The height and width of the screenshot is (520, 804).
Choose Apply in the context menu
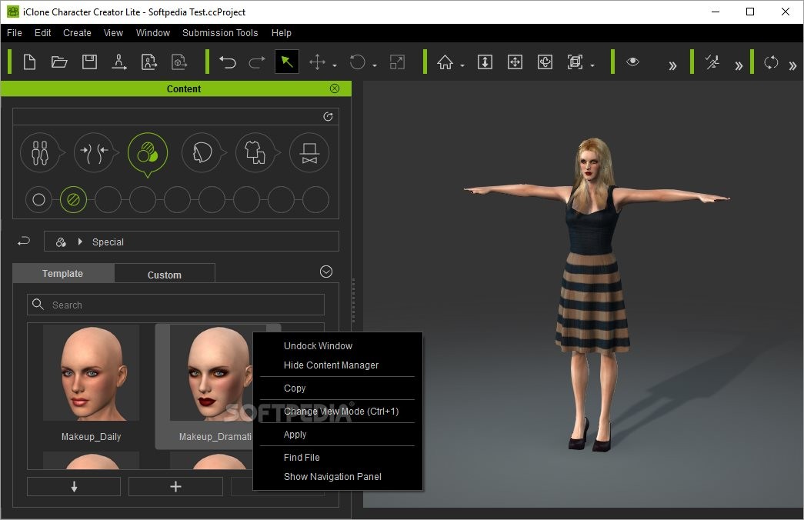pyautogui.click(x=295, y=435)
